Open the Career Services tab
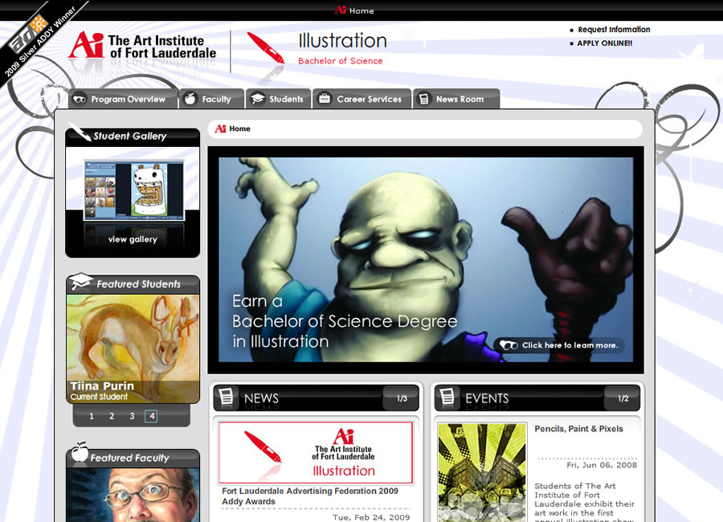Viewport: 723px width, 522px height. click(x=369, y=100)
